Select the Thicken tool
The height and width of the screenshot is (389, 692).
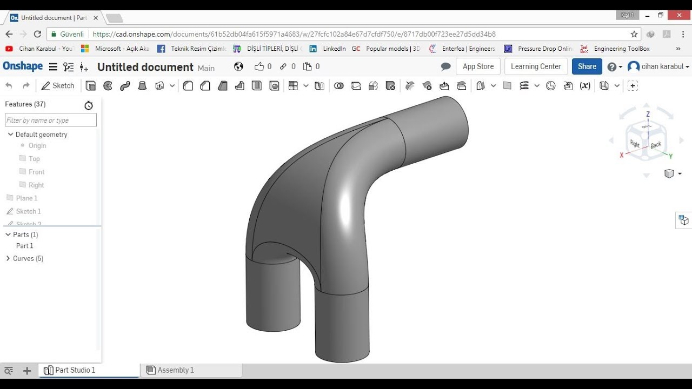[x=159, y=85]
